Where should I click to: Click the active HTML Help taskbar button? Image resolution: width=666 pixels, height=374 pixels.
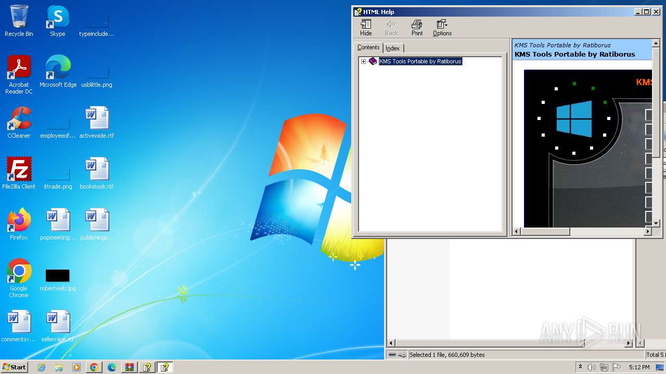click(x=165, y=367)
